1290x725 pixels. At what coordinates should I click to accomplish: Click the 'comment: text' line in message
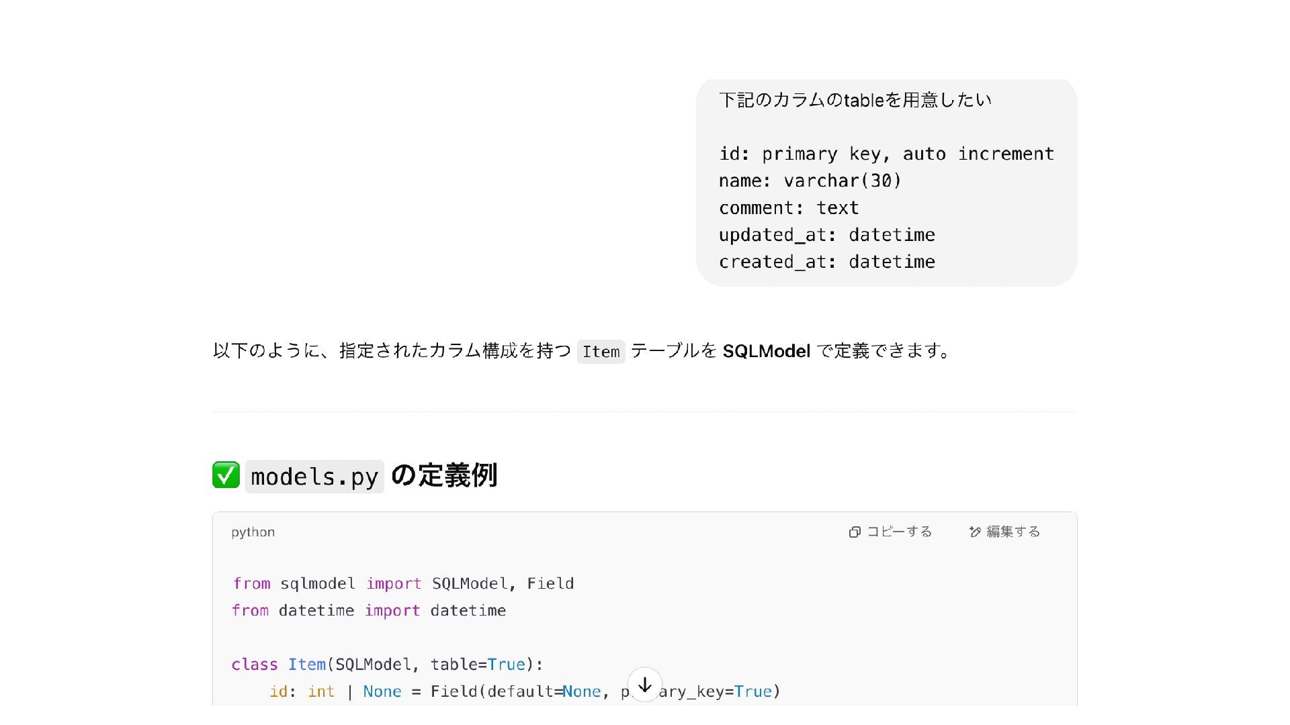788,208
